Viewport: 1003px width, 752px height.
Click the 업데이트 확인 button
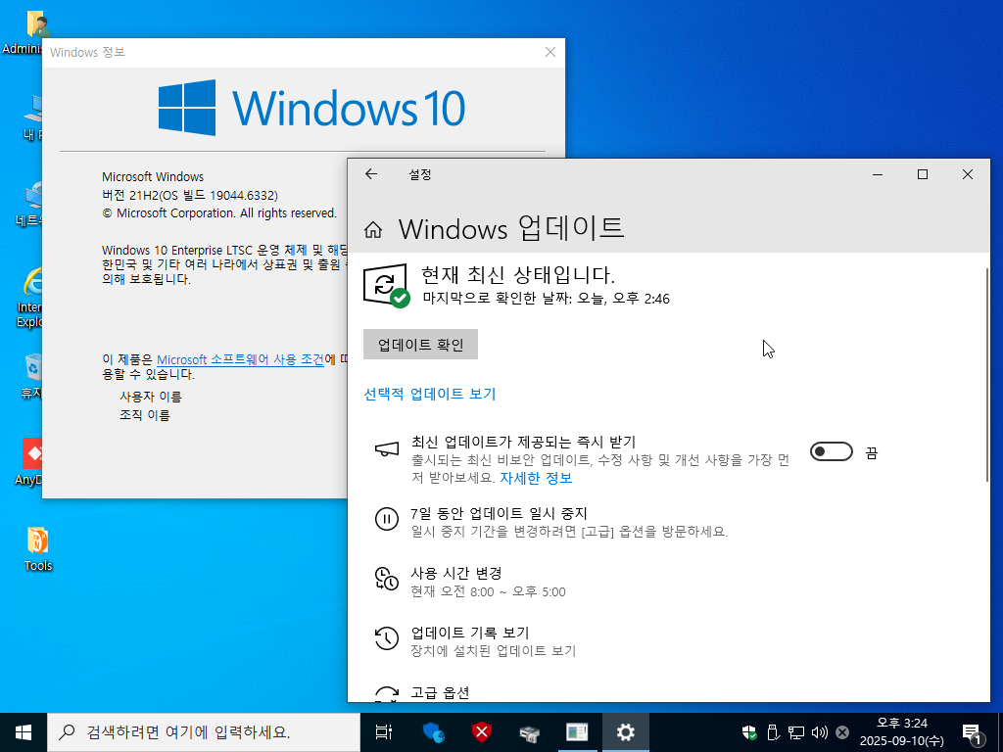coord(420,345)
